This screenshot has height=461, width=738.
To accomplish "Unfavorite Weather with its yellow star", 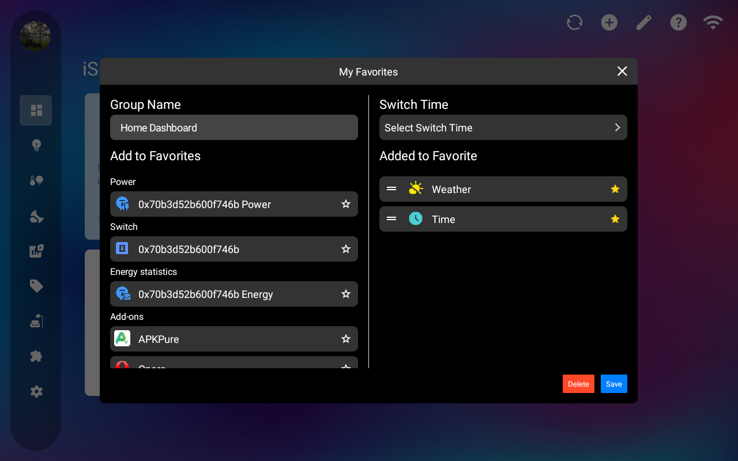I will [615, 189].
